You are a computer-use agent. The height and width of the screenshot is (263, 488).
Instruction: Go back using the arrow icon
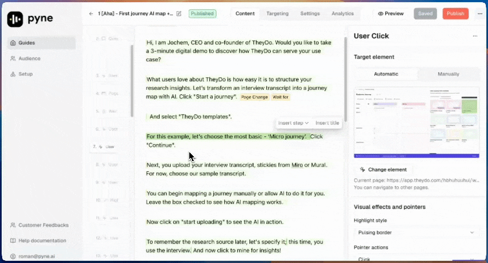pyautogui.click(x=91, y=14)
